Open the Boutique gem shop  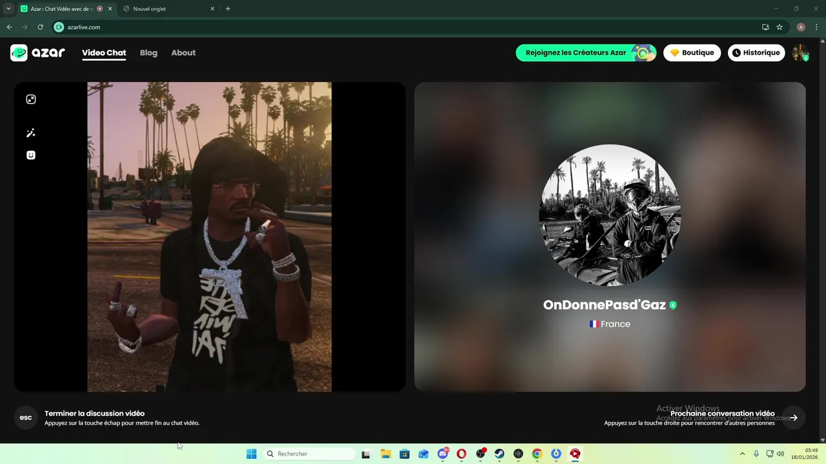pos(692,53)
